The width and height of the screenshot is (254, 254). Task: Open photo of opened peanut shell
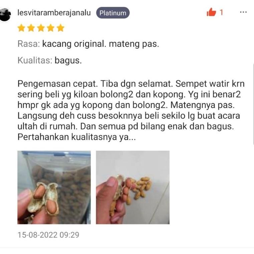[x=54, y=187]
